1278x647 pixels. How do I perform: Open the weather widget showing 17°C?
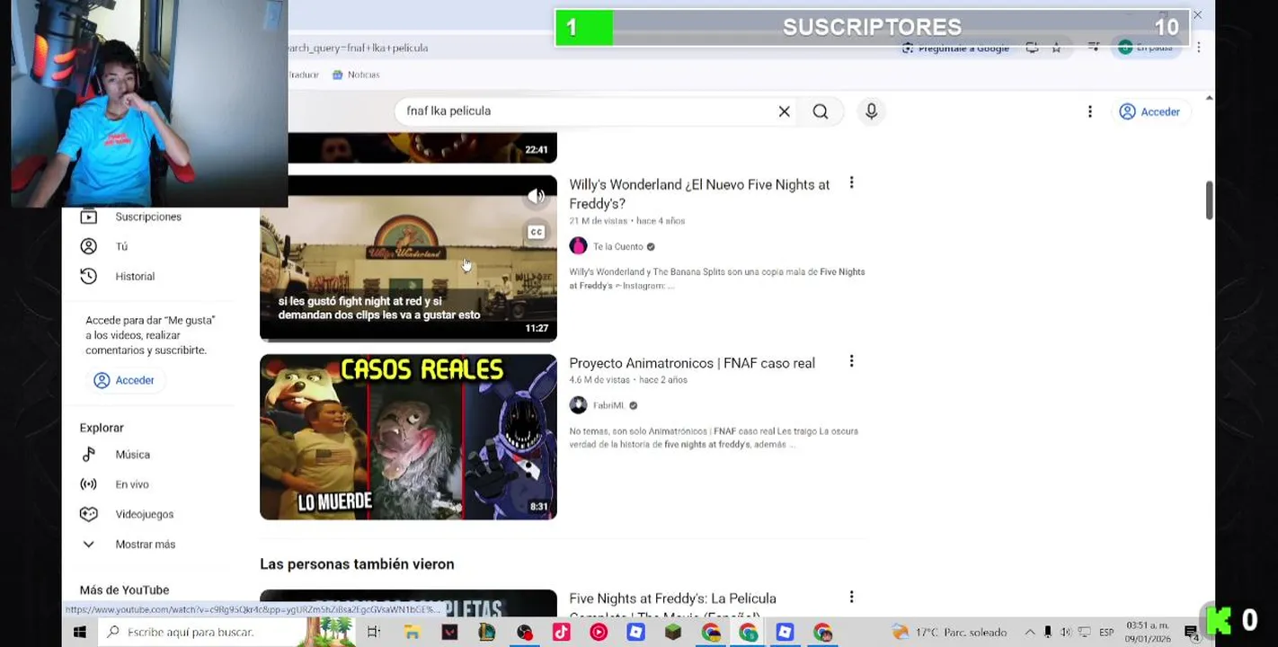coord(949,633)
